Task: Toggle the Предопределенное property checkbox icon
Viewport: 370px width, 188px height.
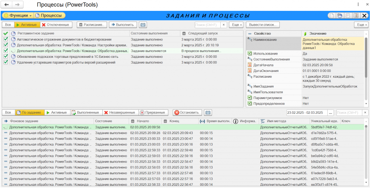Action: pos(250,103)
